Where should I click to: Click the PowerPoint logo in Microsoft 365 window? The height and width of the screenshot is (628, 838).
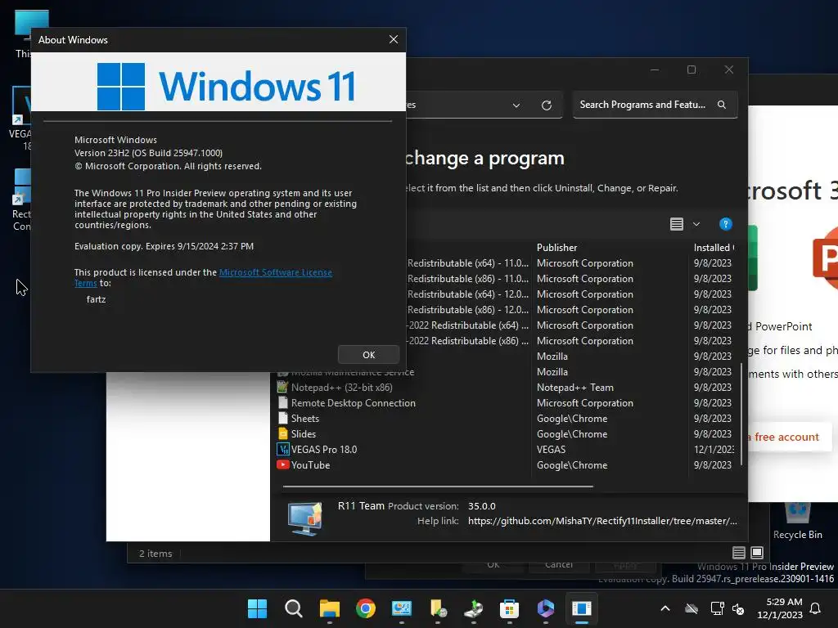point(825,258)
